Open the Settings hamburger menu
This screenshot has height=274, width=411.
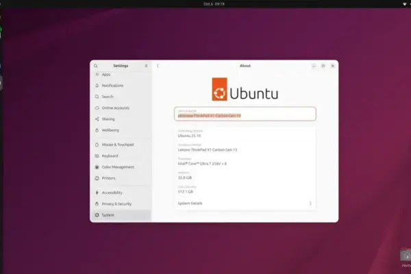pyautogui.click(x=147, y=66)
